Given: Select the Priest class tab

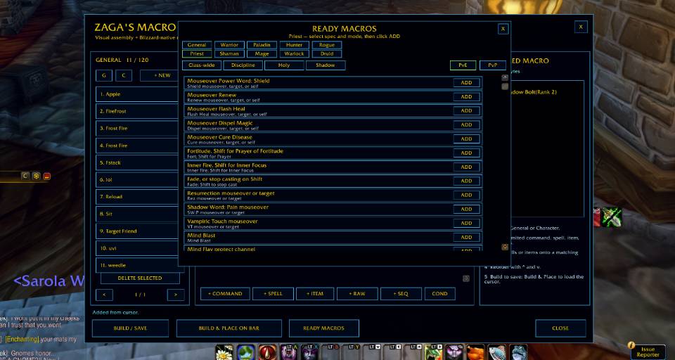Looking at the screenshot, I should 197,54.
